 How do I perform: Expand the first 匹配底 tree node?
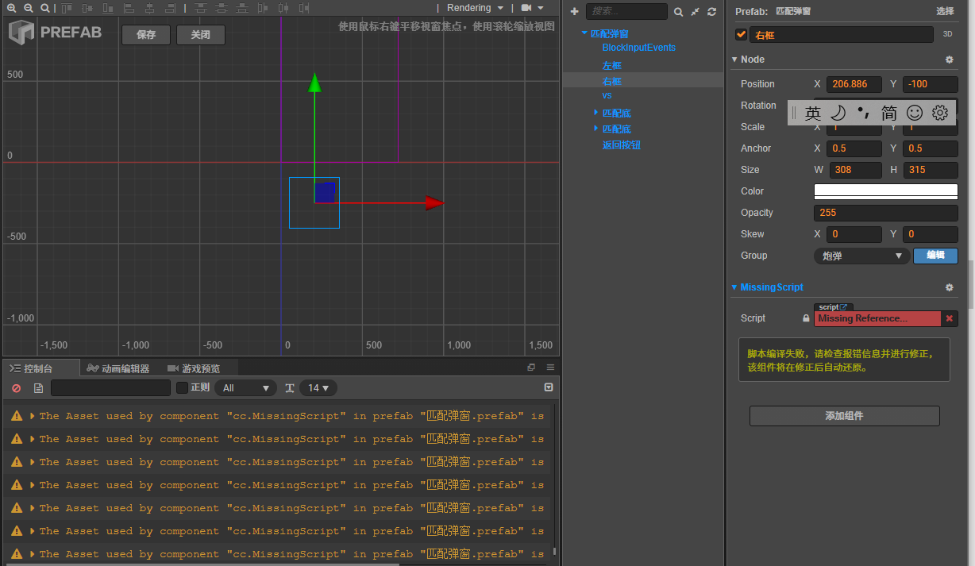coord(596,113)
